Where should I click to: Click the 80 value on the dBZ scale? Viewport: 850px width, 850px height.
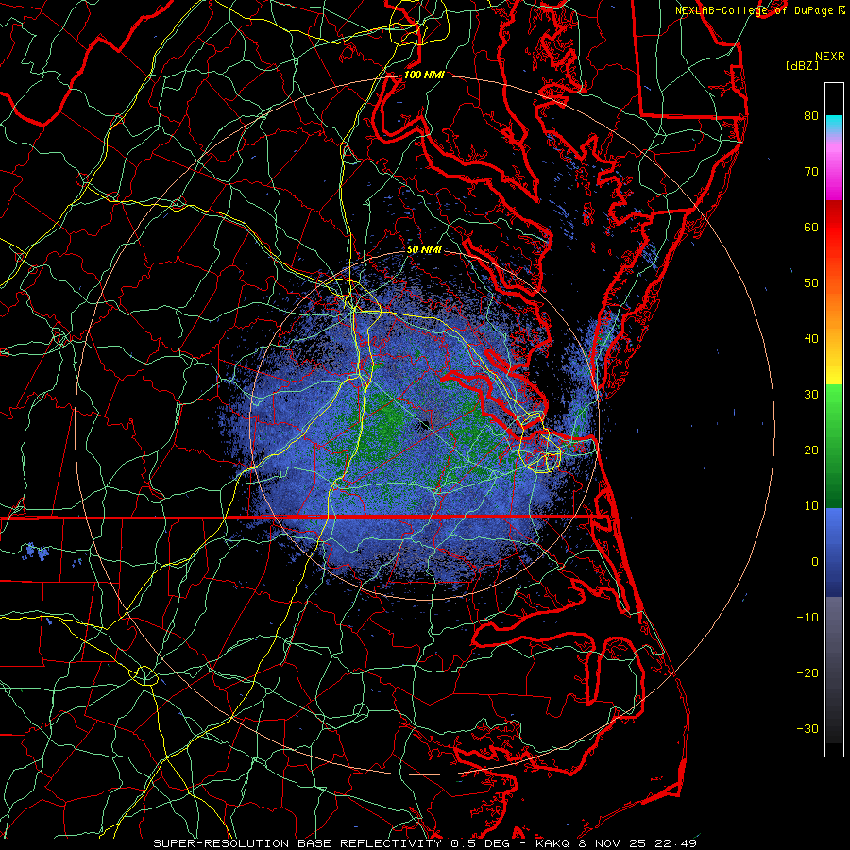(811, 116)
